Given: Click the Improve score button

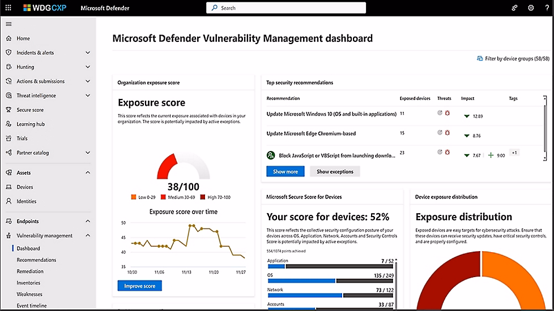Looking at the screenshot, I should pos(139,286).
